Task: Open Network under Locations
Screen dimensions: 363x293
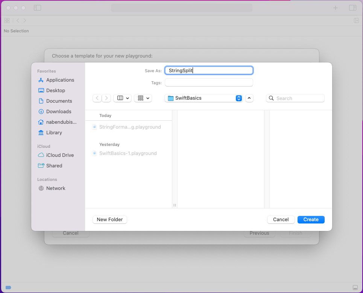Action: click(x=55, y=188)
